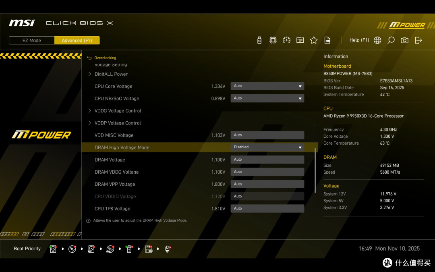The width and height of the screenshot is (435, 272).
Task: Go back using the Overclocking return arrow
Action: click(89, 58)
